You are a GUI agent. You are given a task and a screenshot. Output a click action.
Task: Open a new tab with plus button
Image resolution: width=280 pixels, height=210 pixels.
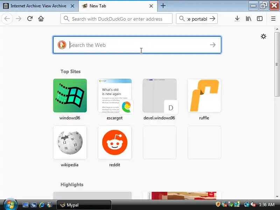(x=163, y=6)
